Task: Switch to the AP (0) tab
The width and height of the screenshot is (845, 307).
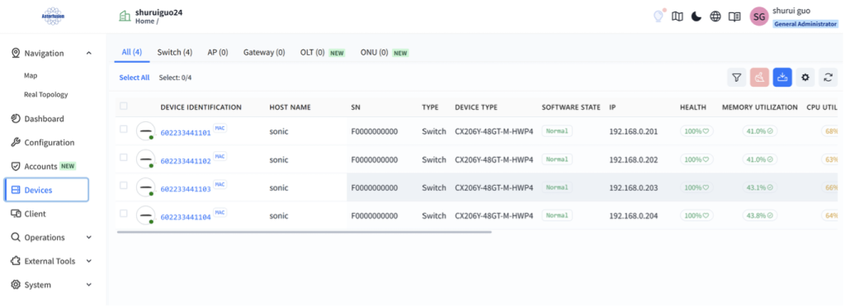Action: pos(218,52)
